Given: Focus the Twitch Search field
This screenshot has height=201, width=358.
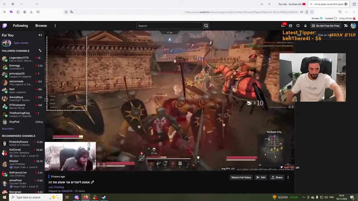Looking at the screenshot, I should point(170,26).
